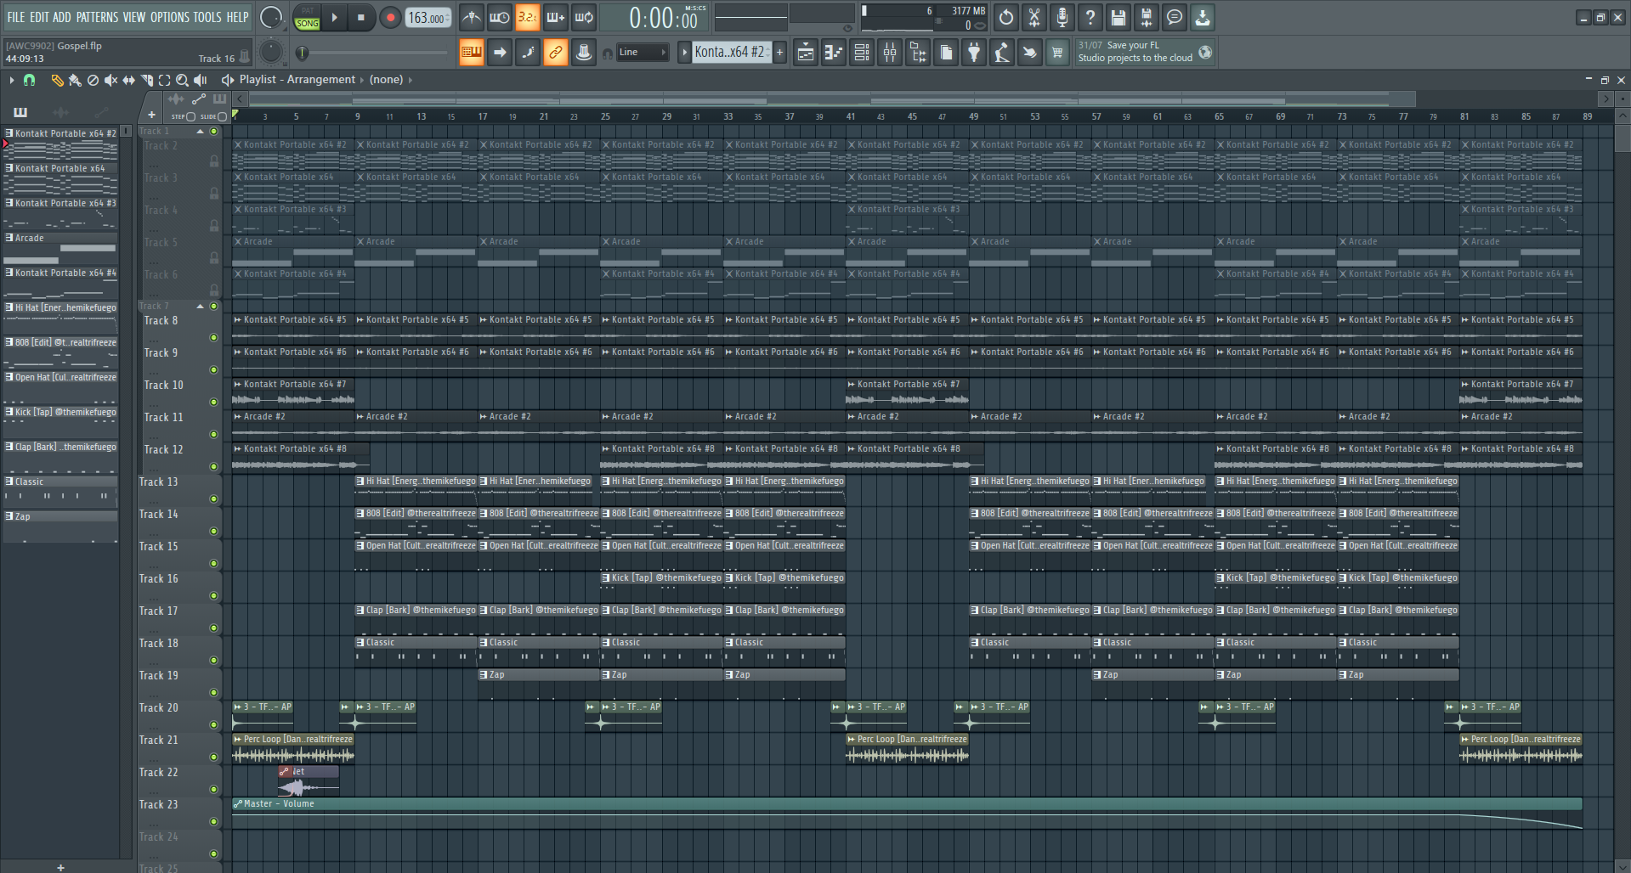Toggle the metronome icon
This screenshot has height=873, width=1631.
tap(472, 17)
